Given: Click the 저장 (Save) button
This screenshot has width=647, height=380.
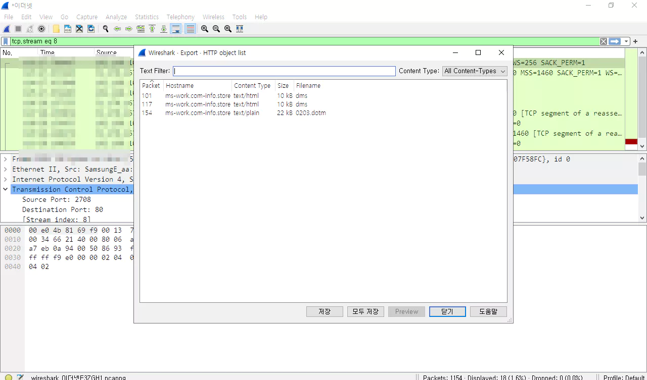Looking at the screenshot, I should point(325,311).
